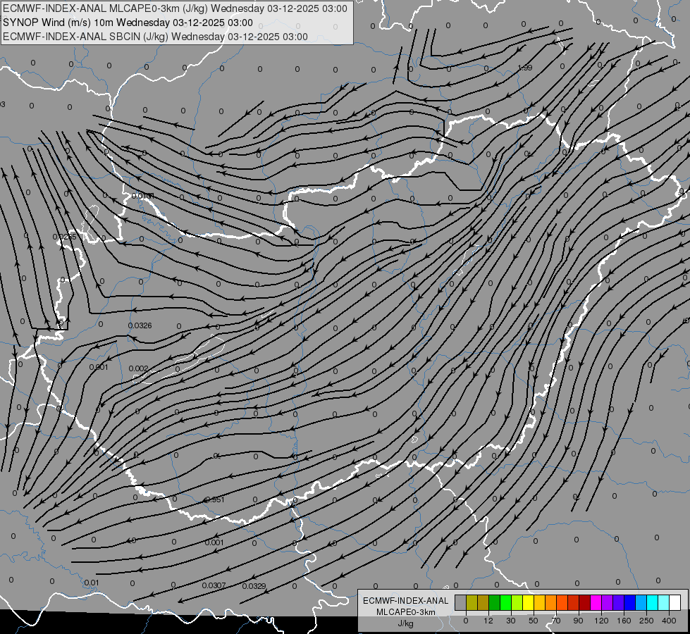Image resolution: width=690 pixels, height=634 pixels.
Task: Select the legend scale value 30
Action: 511,621
